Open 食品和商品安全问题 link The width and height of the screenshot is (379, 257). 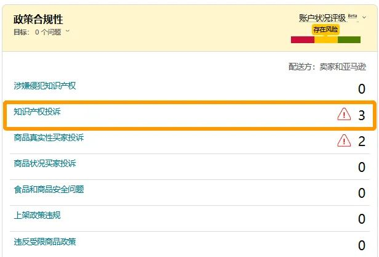coord(49,190)
